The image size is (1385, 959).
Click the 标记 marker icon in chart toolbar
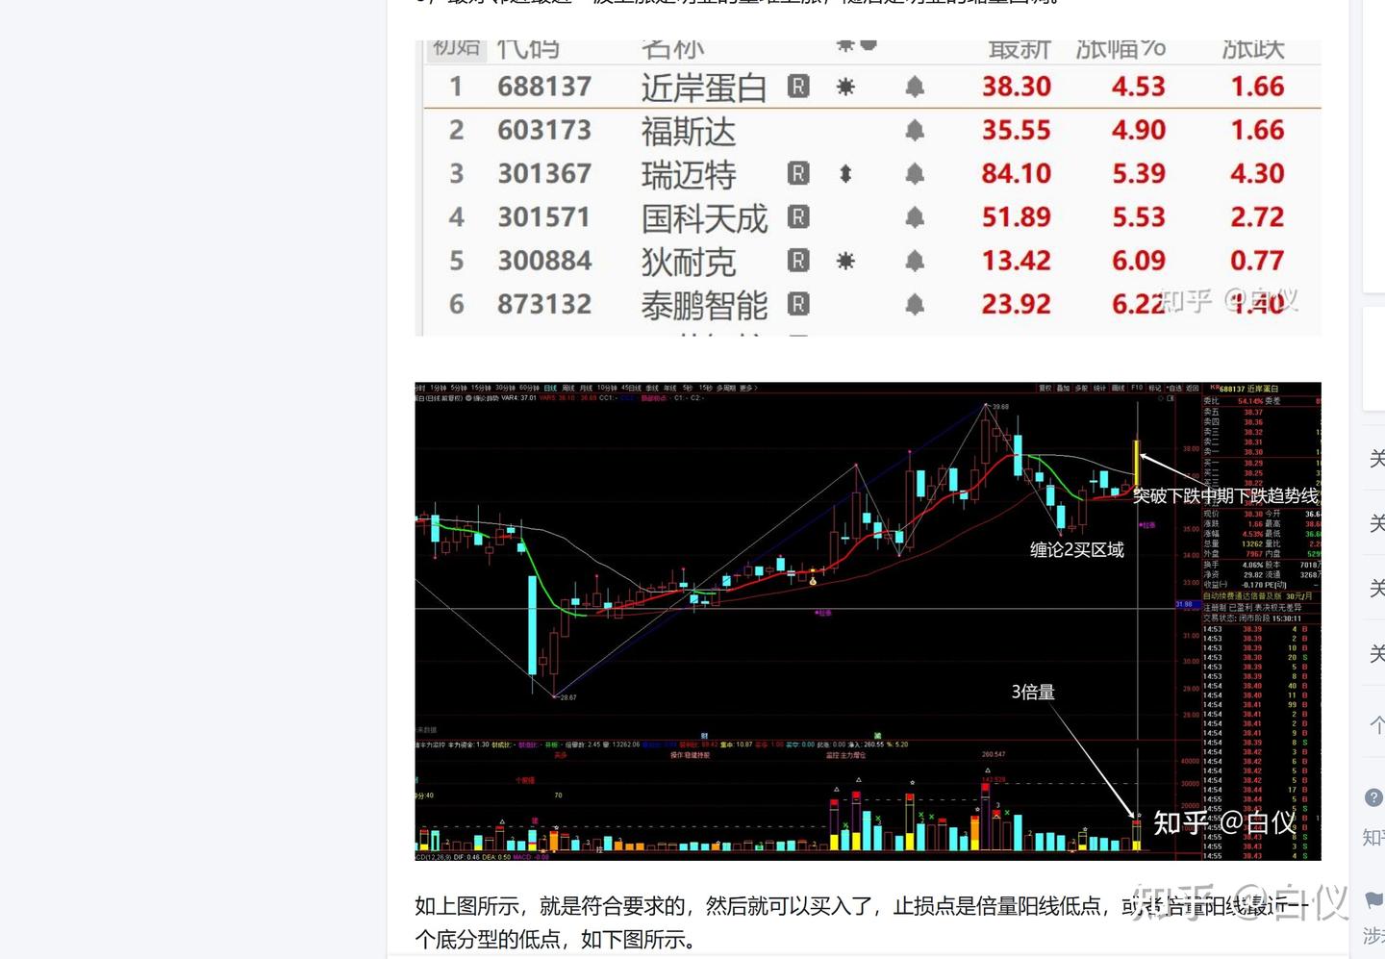[x=1153, y=388]
